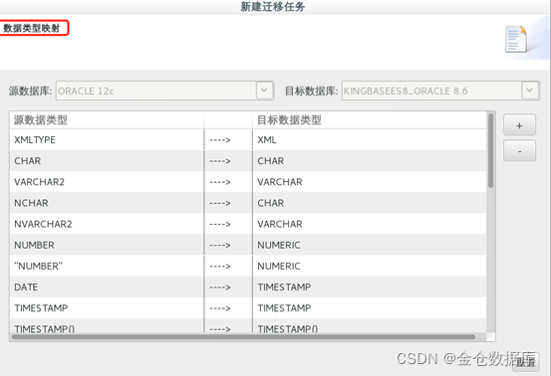Click the plus button to add mapping
Image resolution: width=551 pixels, height=376 pixels.
[519, 125]
